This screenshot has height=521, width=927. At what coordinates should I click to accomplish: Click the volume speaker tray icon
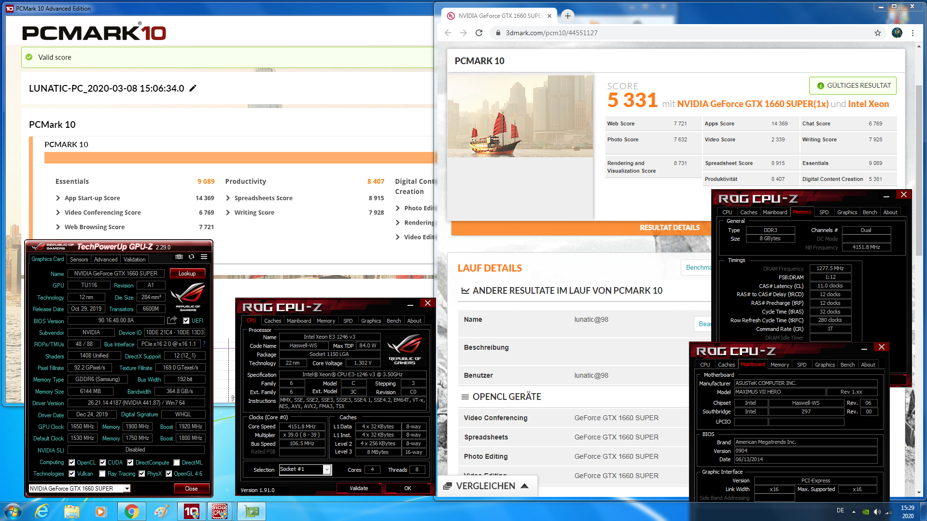pos(877,512)
